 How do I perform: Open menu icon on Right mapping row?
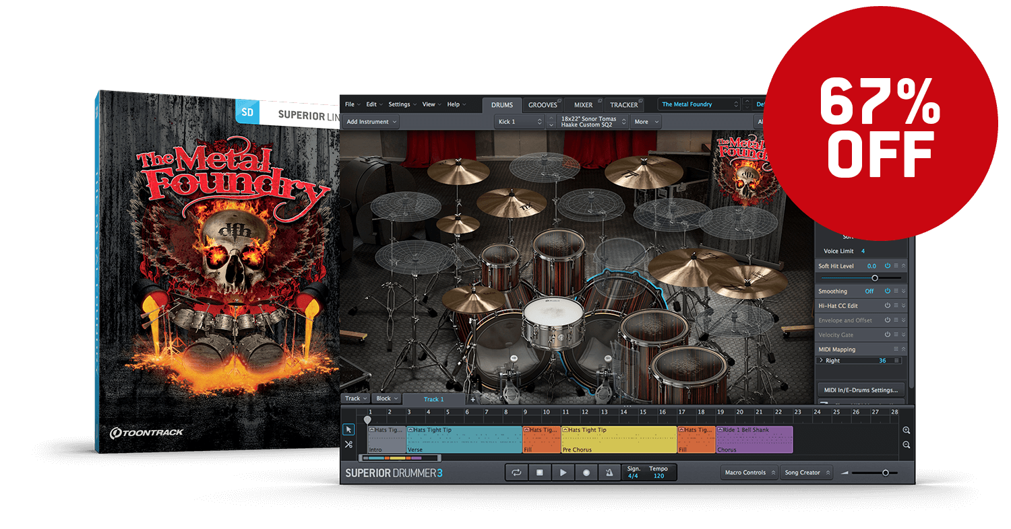click(896, 361)
